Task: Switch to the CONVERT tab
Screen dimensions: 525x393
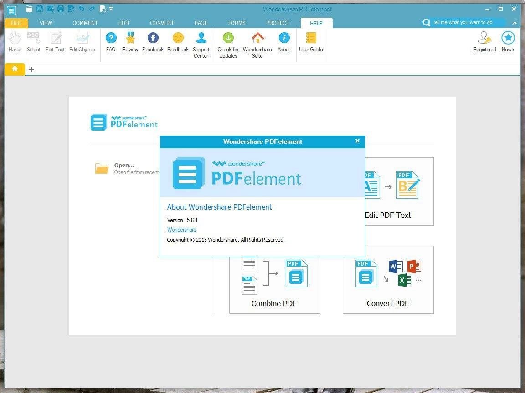Action: tap(162, 23)
